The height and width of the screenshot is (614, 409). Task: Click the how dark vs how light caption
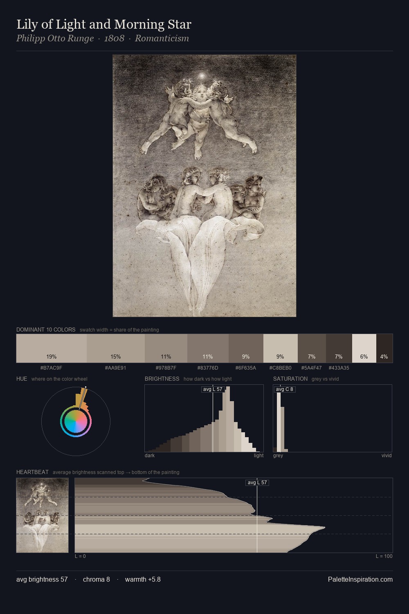click(x=208, y=379)
